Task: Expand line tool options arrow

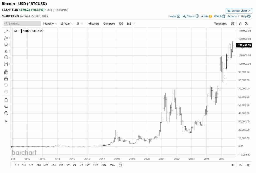Action: [x=10, y=31]
